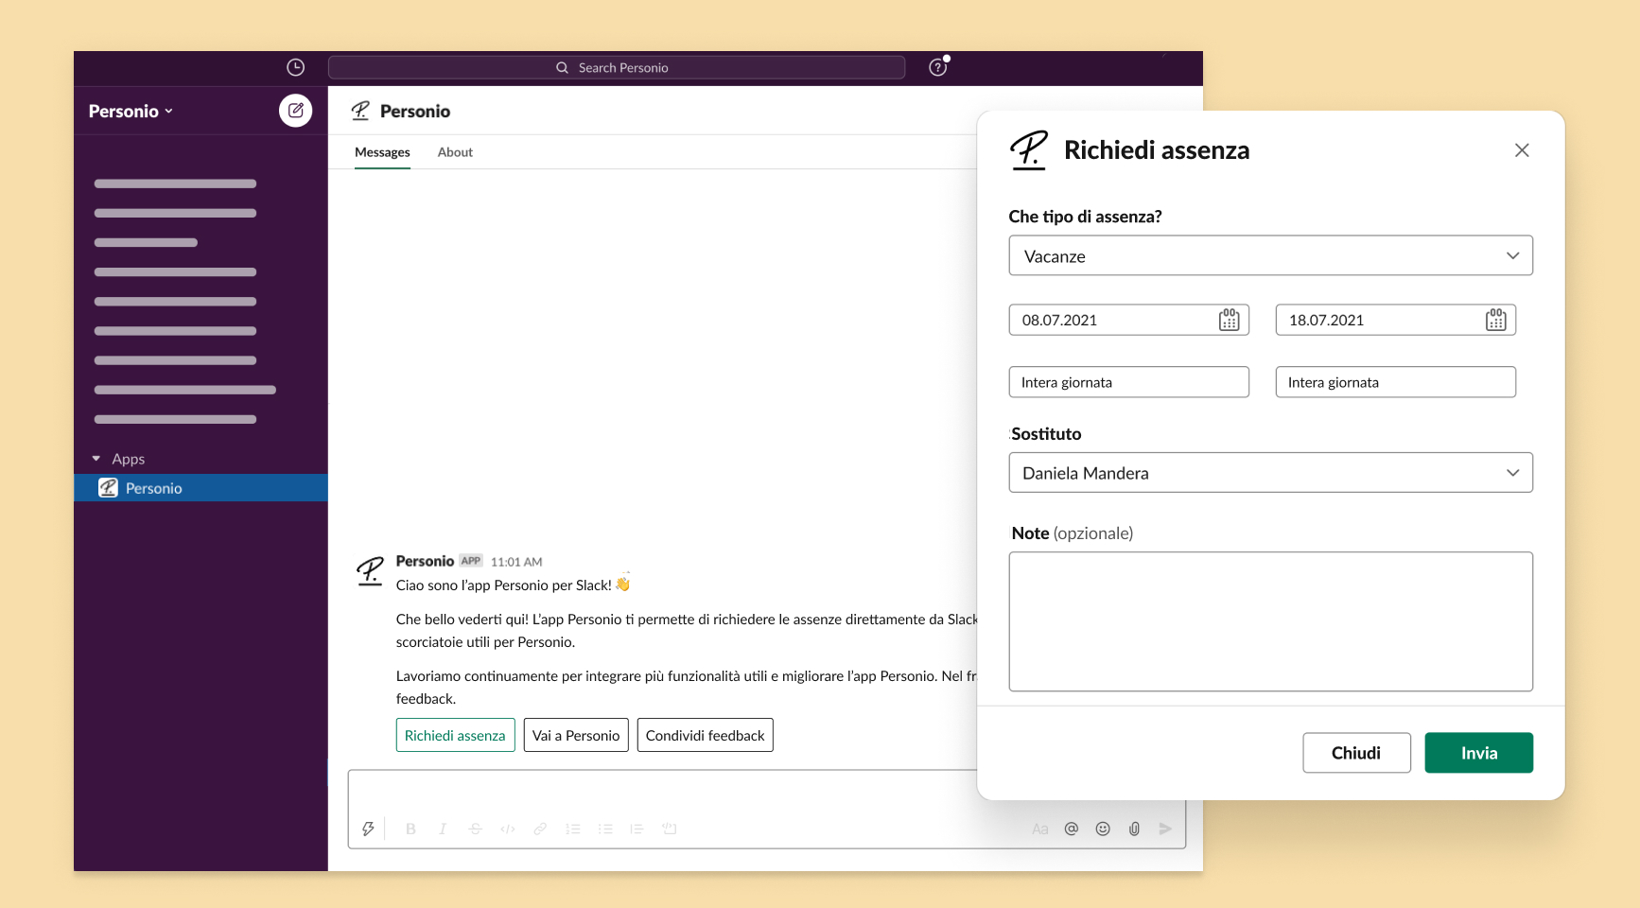
Task: Click Personio avatar next to welcome message
Action: (370, 571)
